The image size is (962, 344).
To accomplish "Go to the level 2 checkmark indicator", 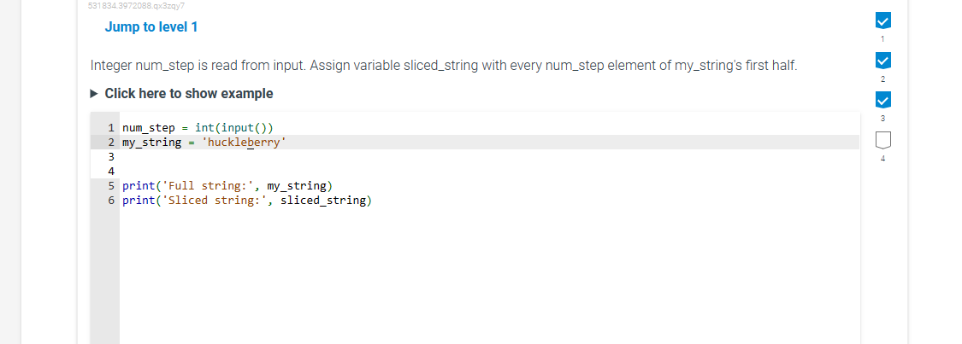I will point(883,61).
